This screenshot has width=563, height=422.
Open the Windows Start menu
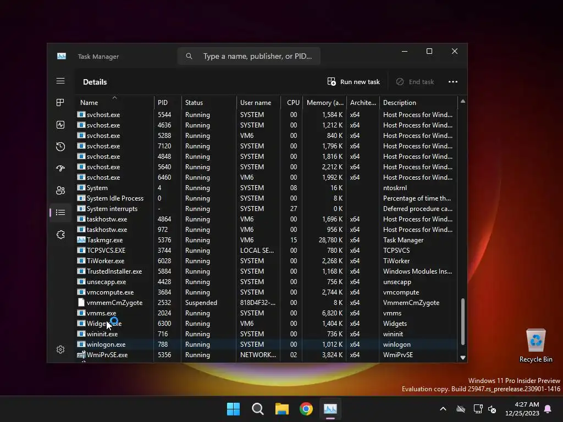tap(233, 409)
